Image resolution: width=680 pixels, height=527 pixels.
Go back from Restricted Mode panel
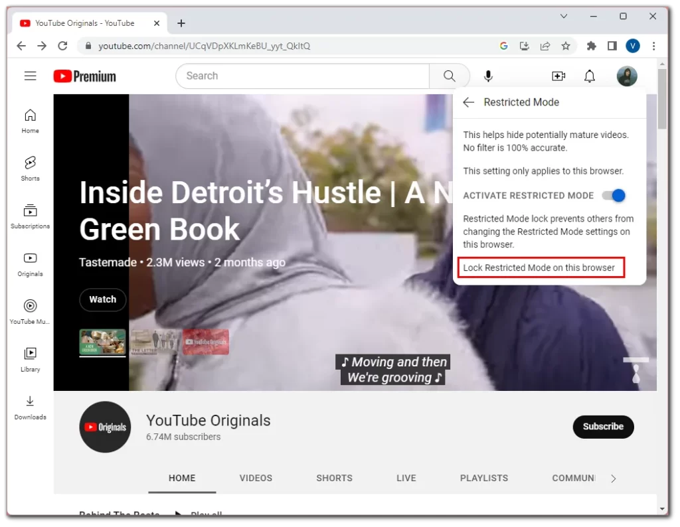[468, 102]
